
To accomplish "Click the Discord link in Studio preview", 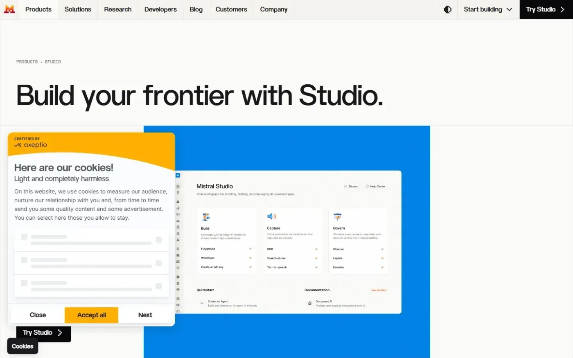I will click(351, 187).
